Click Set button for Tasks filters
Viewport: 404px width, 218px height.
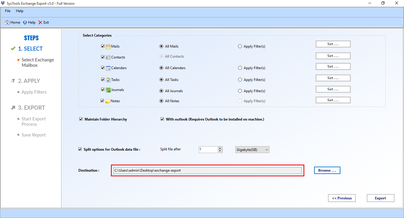(333, 78)
